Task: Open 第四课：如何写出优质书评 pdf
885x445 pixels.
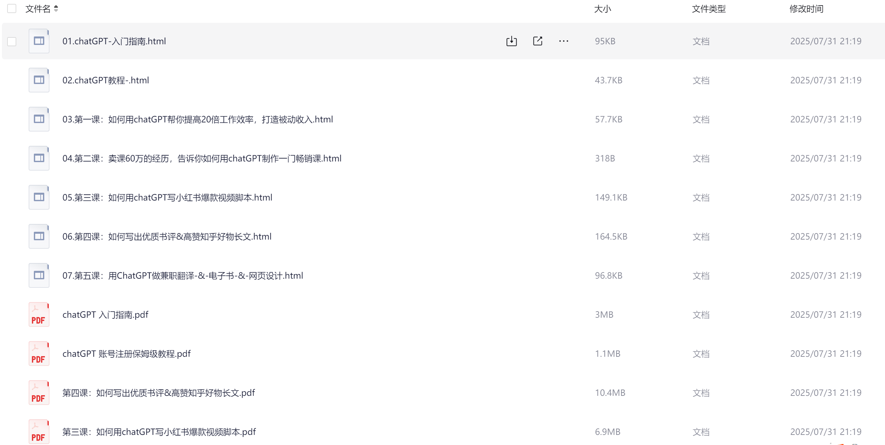Action: click(x=159, y=393)
